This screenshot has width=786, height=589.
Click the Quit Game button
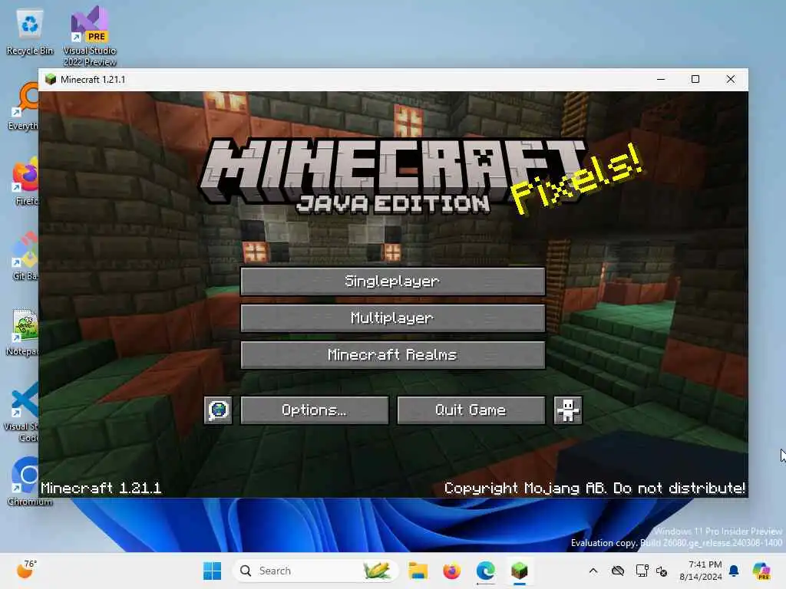[x=471, y=410]
